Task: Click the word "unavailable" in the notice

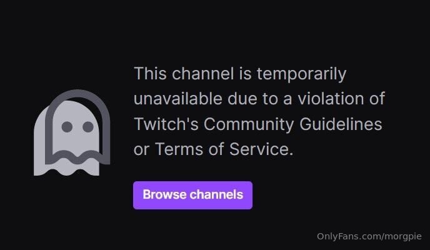Action: [178, 99]
